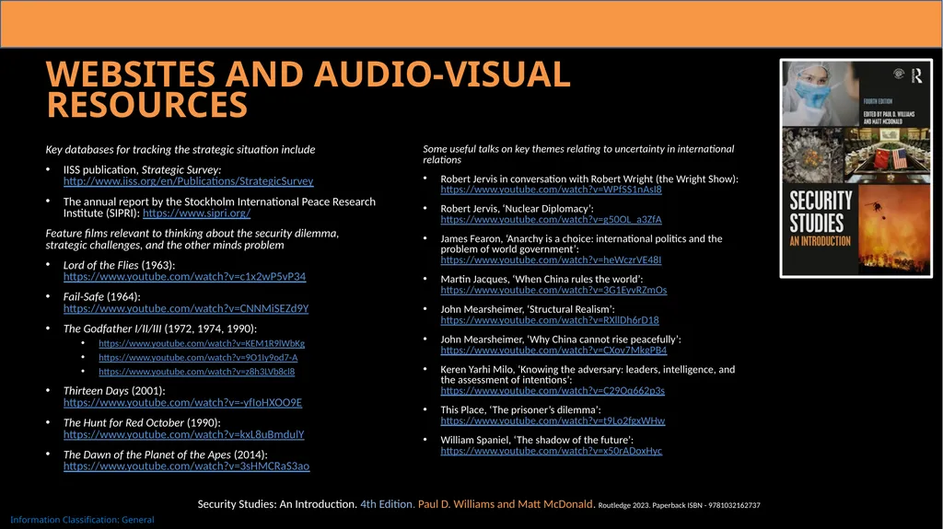Image resolution: width=943 pixels, height=529 pixels.
Task: Open 'When China rules the world' link
Action: pyautogui.click(x=553, y=290)
